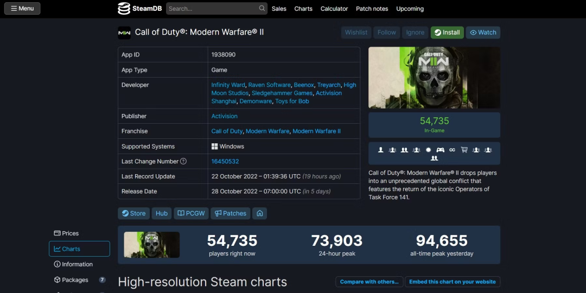Click the App ID value 1938090
The image size is (586, 293).
click(x=224, y=55)
